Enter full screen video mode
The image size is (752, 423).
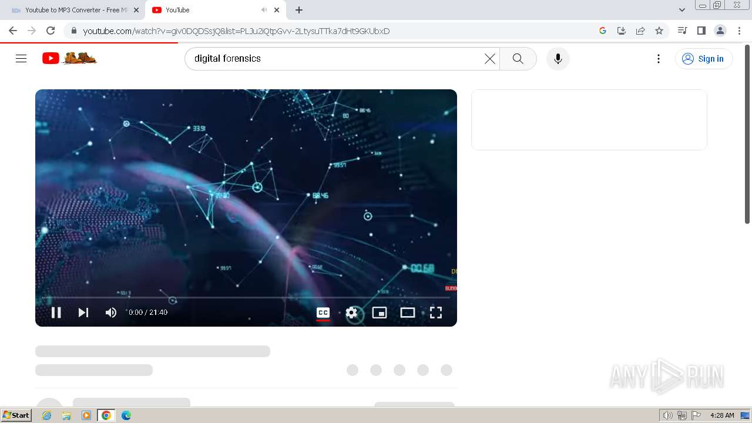pyautogui.click(x=436, y=313)
